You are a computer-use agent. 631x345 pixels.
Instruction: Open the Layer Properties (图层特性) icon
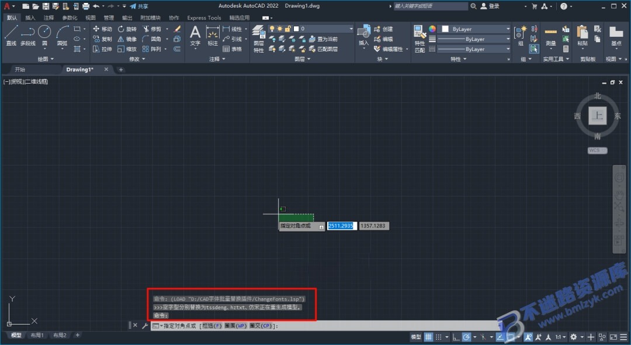pyautogui.click(x=259, y=39)
